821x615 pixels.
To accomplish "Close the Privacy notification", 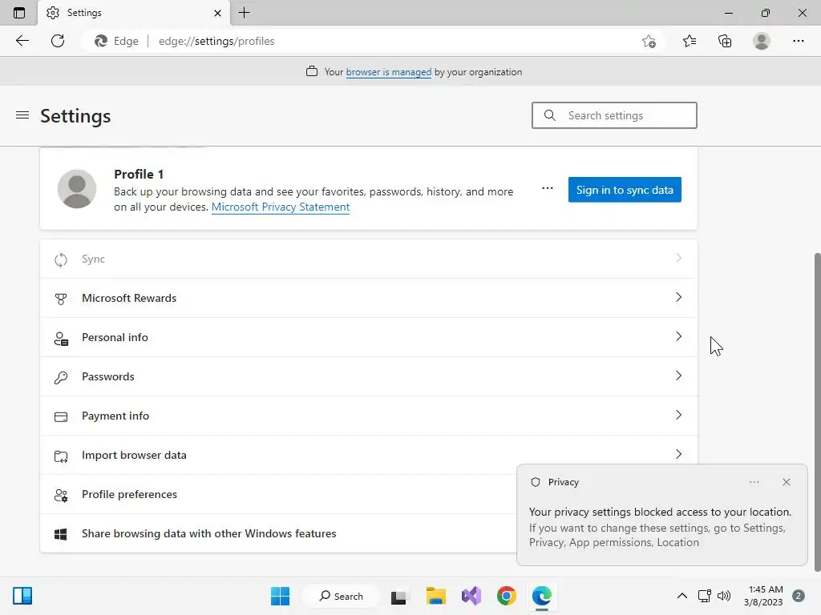I will point(786,482).
